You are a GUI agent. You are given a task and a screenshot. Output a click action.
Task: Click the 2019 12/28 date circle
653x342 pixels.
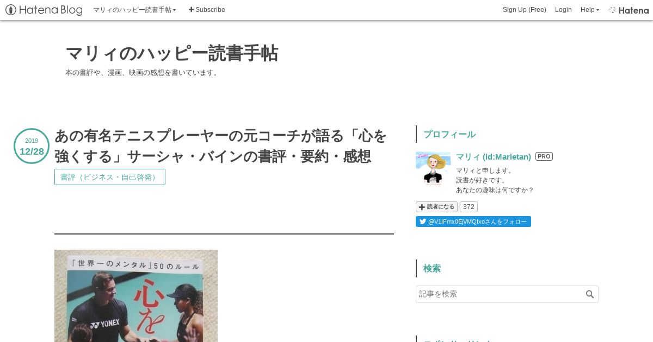tap(32, 146)
